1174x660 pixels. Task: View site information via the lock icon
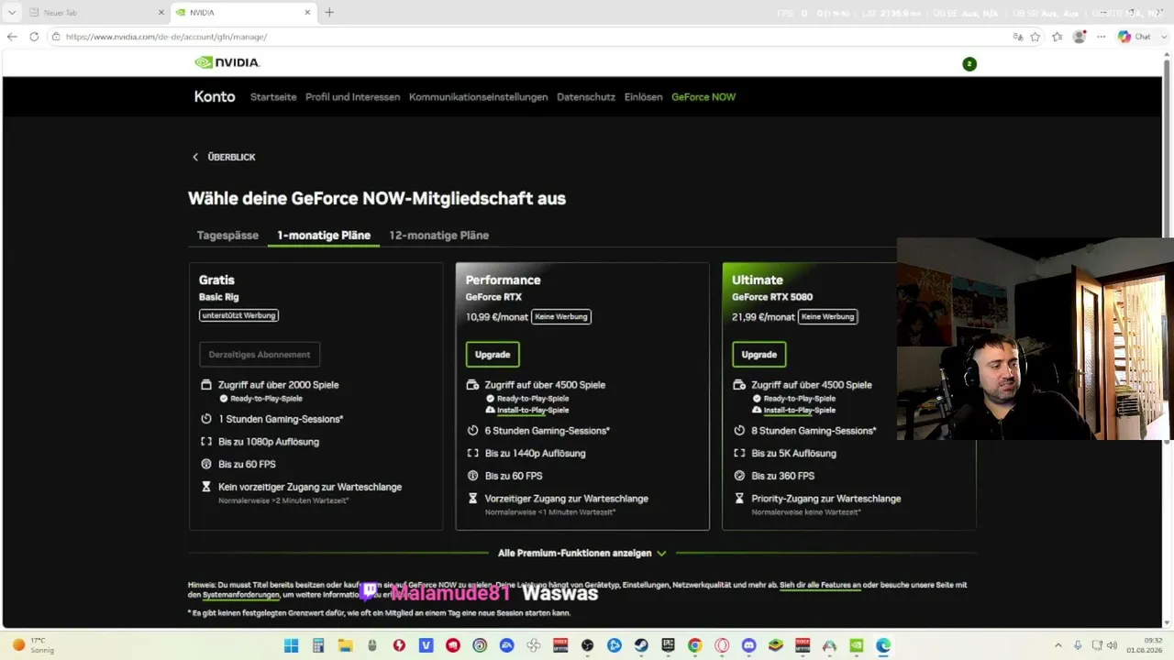56,37
